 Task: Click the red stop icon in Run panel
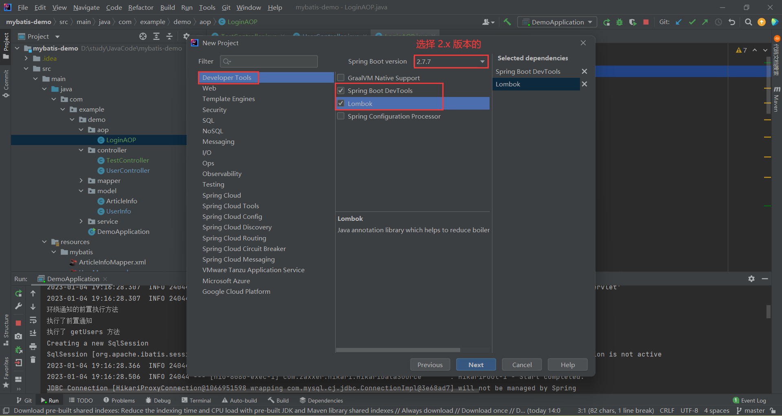18,323
